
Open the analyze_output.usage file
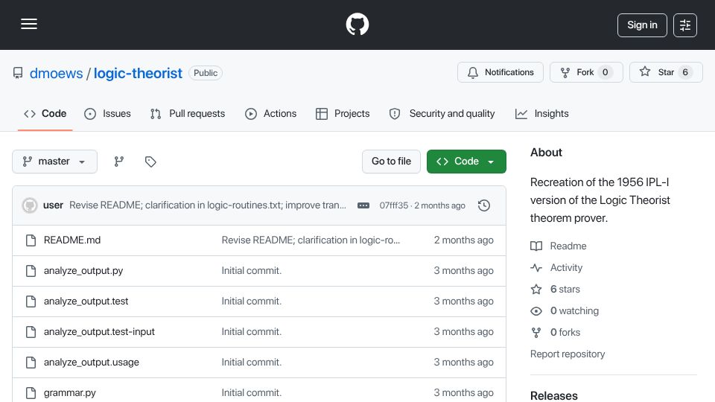[91, 363]
